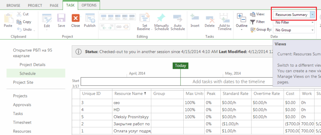Click the timeline bar 'Add tasks with dates'
The image size is (321, 135).
(x=177, y=81)
